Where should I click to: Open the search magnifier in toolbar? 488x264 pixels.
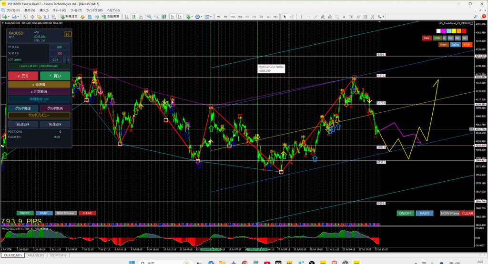(x=476, y=17)
